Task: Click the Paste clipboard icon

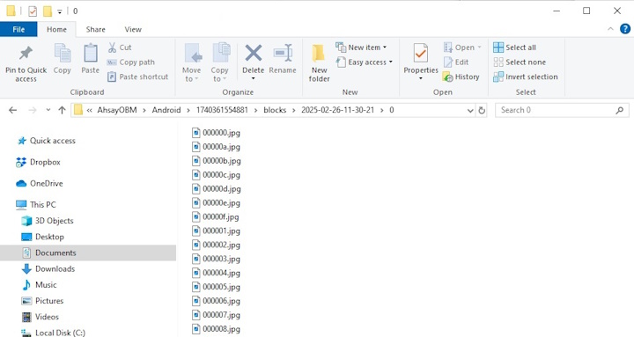Action: (90, 54)
